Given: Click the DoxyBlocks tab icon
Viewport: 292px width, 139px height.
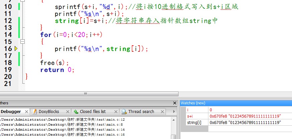Looking at the screenshot, I should (x=35, y=112).
